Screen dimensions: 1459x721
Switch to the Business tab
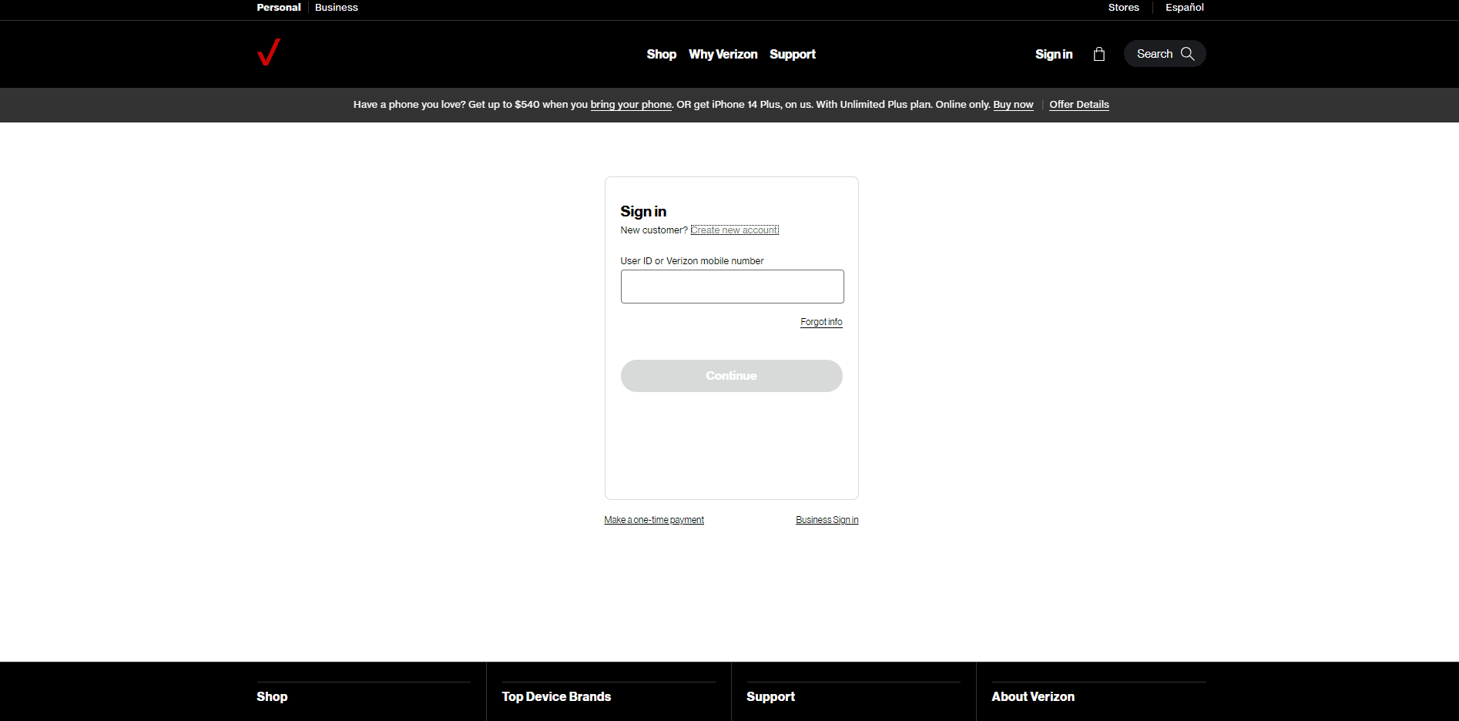pyautogui.click(x=337, y=8)
